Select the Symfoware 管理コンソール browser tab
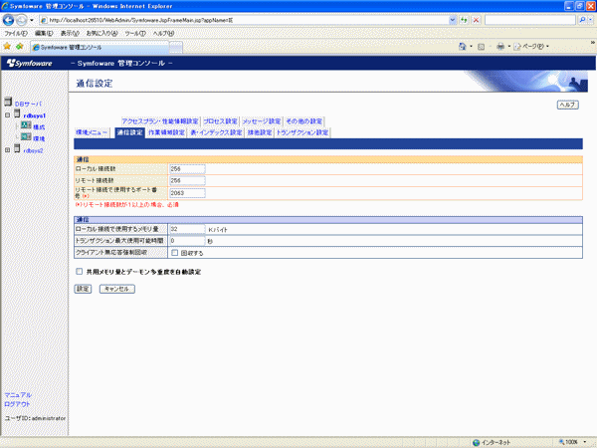 point(99,47)
